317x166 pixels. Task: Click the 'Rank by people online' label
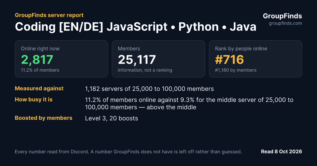[241, 48]
